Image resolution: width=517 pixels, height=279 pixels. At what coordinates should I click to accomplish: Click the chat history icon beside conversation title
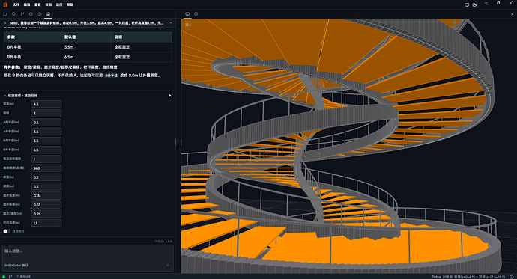(4, 23)
